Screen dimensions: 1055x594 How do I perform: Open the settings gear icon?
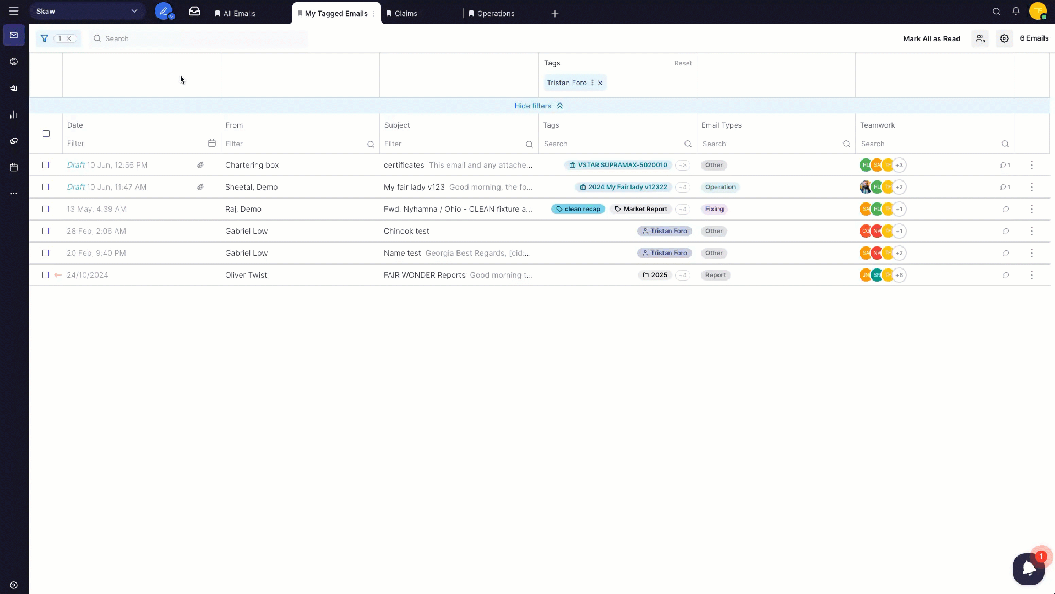tap(1004, 38)
